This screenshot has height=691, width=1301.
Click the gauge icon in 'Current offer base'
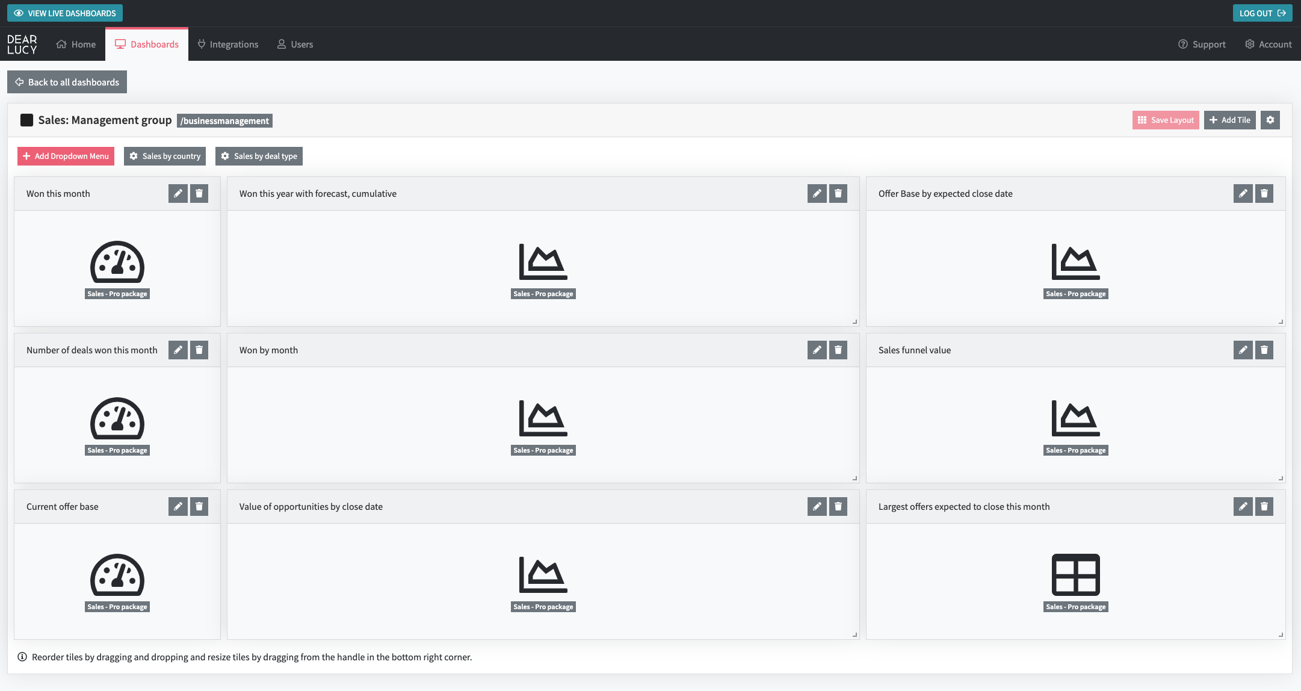[x=117, y=575]
